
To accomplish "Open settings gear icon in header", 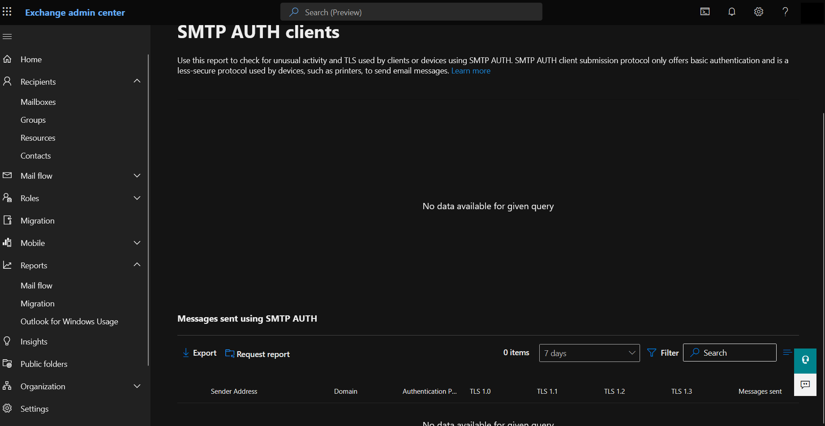I will pyautogui.click(x=759, y=12).
